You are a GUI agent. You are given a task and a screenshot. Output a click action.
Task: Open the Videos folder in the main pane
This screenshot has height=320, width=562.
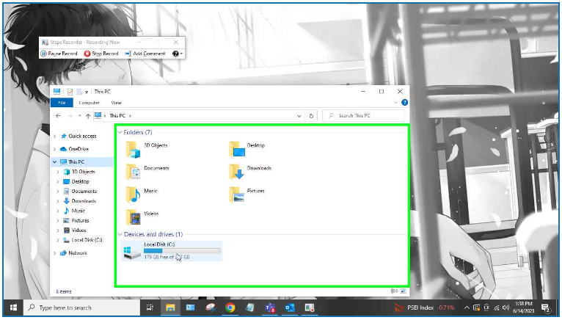[142, 217]
